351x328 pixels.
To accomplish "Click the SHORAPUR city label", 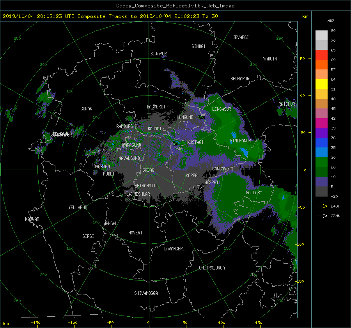I will pos(240,79).
